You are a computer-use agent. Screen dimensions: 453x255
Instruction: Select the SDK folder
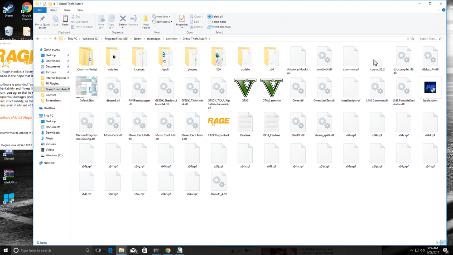tap(219, 57)
